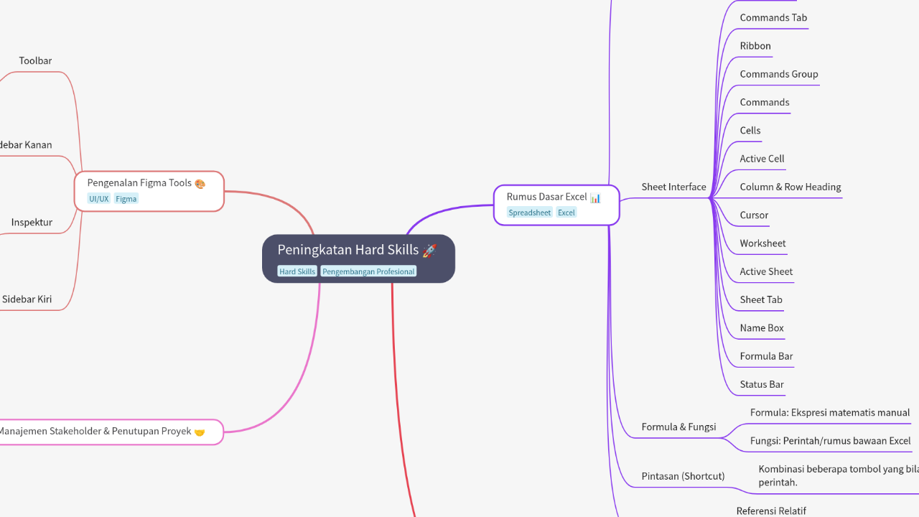Select the Cells item
The height and width of the screenshot is (517, 919).
[750, 131]
